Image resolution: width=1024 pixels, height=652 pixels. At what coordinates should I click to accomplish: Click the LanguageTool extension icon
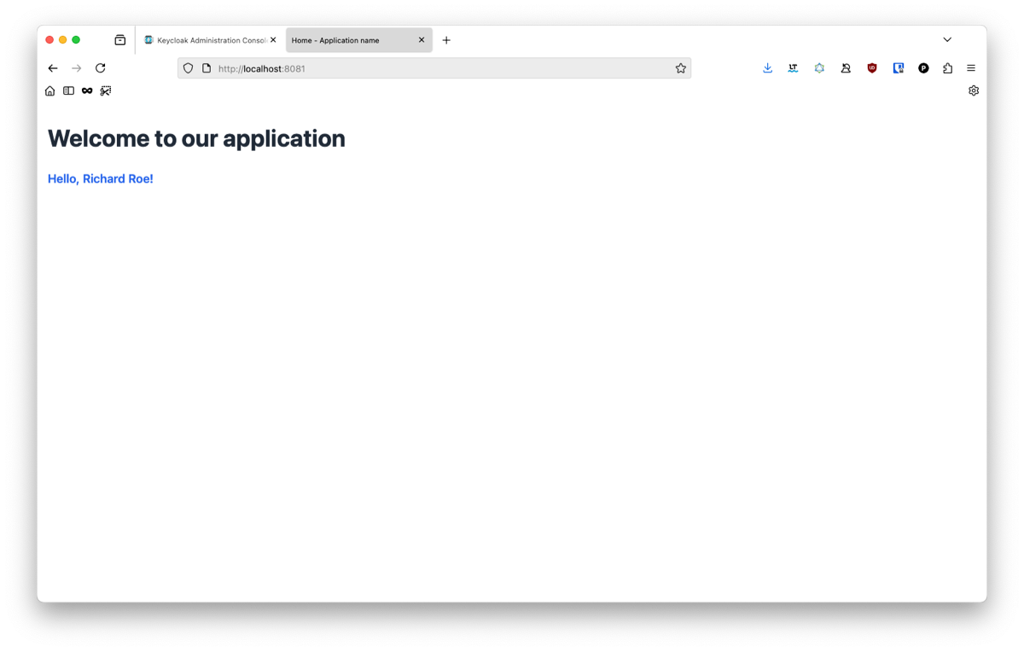point(793,68)
